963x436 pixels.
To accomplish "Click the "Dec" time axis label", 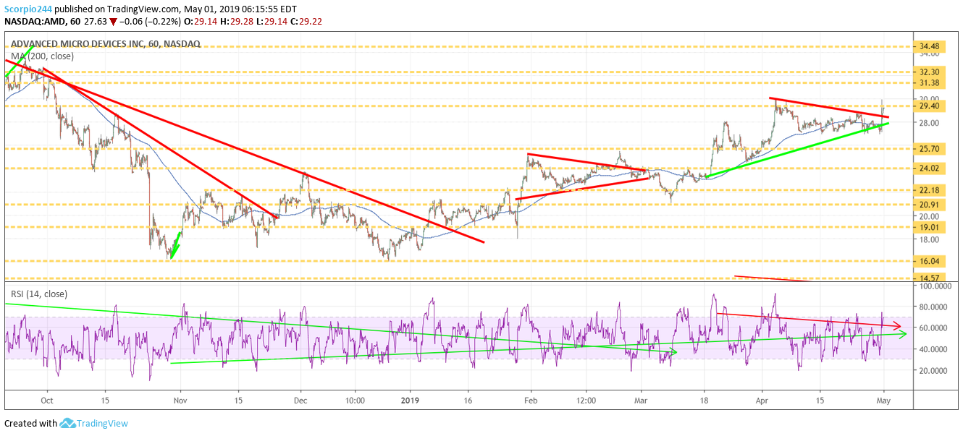I will tap(302, 400).
